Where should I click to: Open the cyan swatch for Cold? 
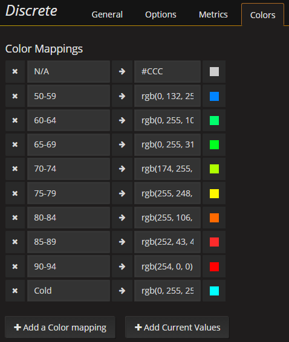(x=214, y=291)
